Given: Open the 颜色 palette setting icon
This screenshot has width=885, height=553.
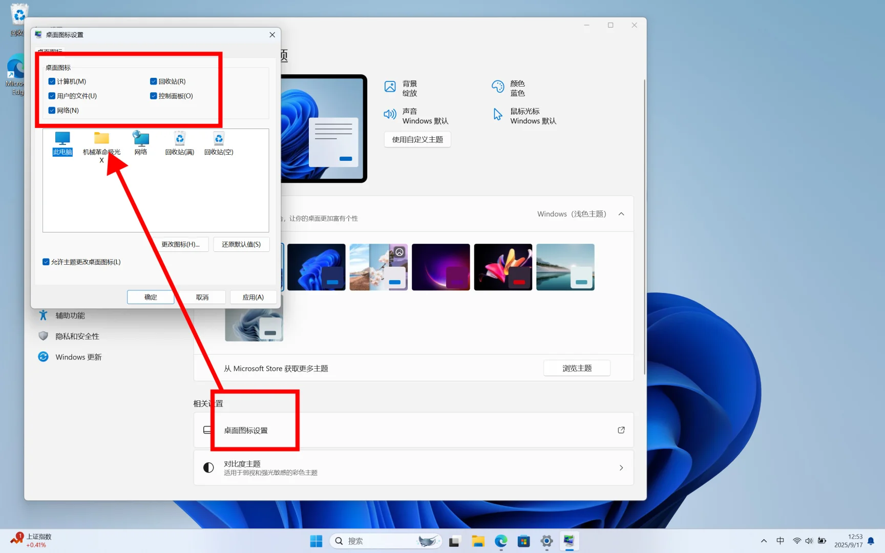Looking at the screenshot, I should click(x=498, y=87).
